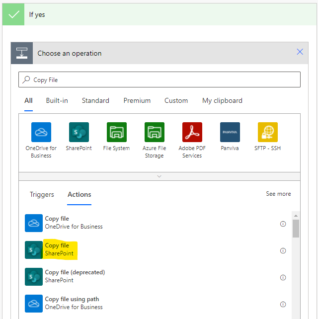This screenshot has width=318, height=319.
Task: Click OneDrive icon beside Copy file action
Action: pos(34,223)
